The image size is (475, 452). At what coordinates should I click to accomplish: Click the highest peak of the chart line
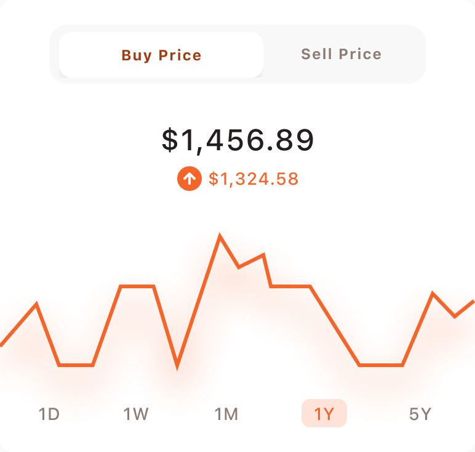point(220,236)
